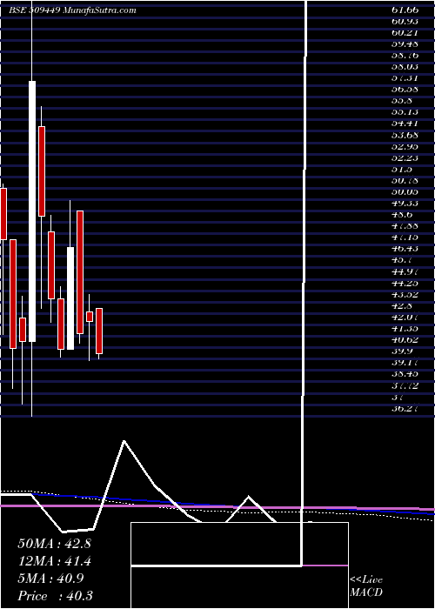The image size is (435, 609).
Task: Click the 37 price axis label
Action: 398,397
